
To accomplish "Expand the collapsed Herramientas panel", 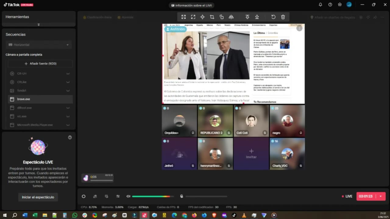I will coord(38,24).
